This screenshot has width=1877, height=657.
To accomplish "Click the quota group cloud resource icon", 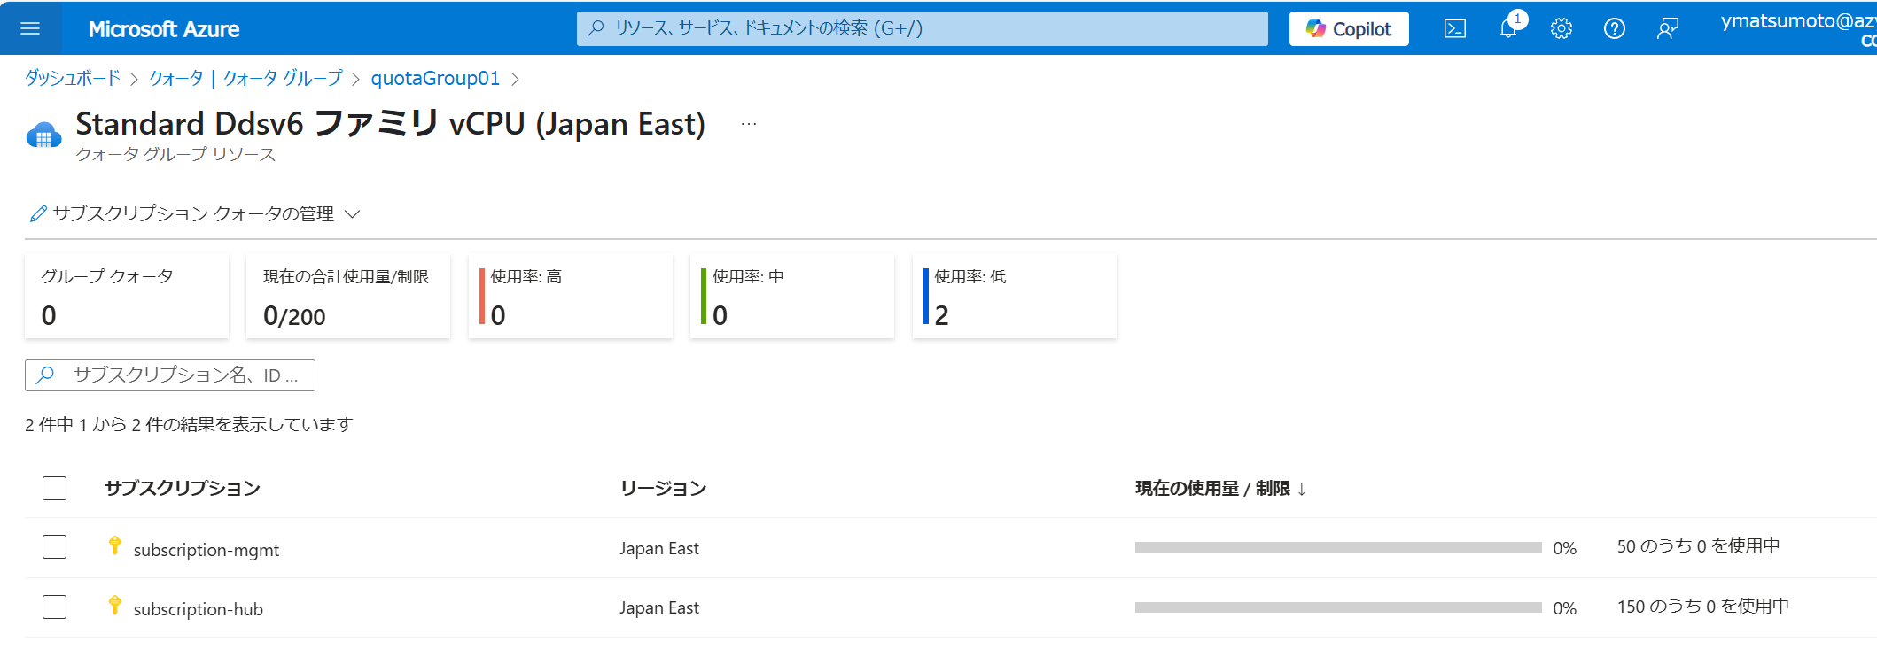I will point(44,135).
